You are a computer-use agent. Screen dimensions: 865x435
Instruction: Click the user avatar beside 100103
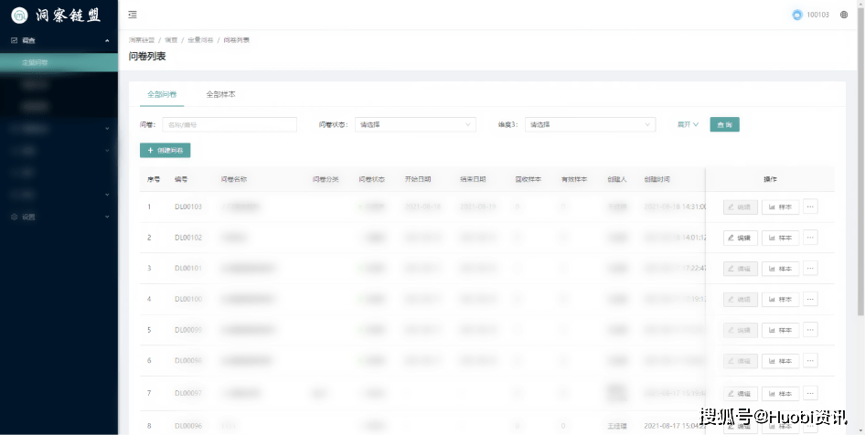[x=796, y=15]
